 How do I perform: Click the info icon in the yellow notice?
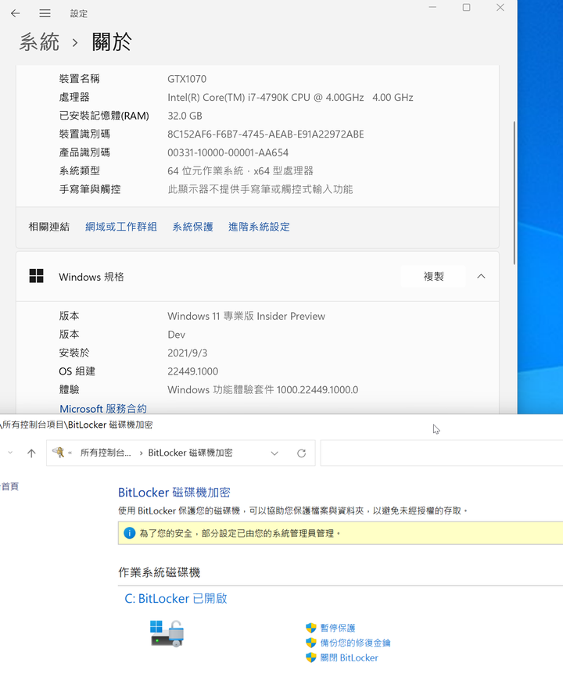pyautogui.click(x=130, y=533)
